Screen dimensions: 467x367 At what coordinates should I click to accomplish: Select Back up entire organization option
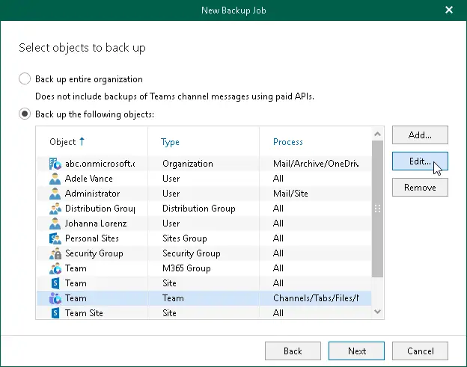pyautogui.click(x=25, y=79)
